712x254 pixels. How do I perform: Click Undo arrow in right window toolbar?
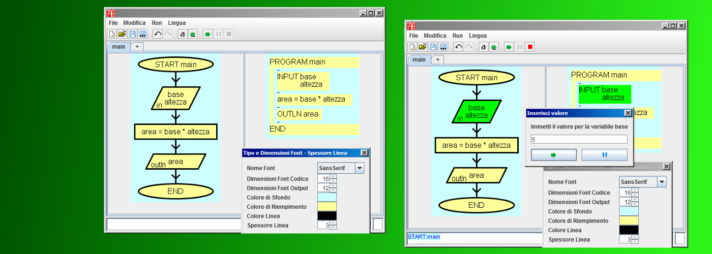click(x=458, y=47)
